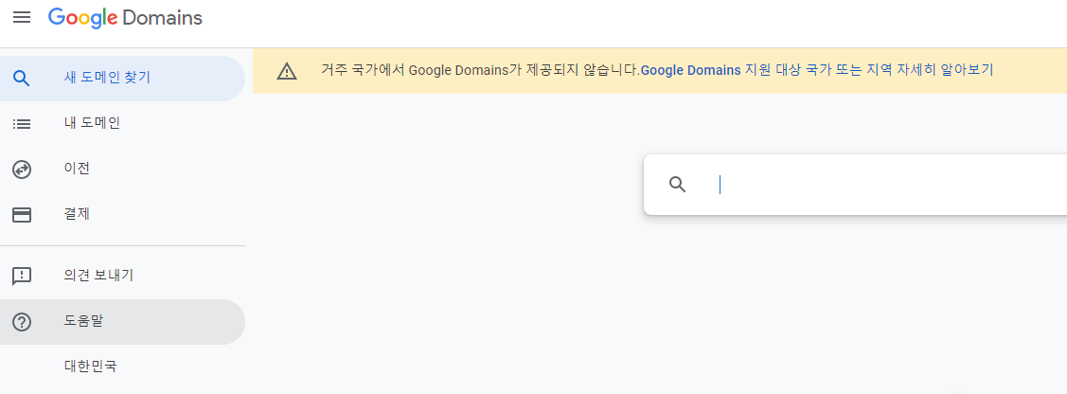Click the 대한민국 country selector
1067x394 pixels.
point(91,367)
